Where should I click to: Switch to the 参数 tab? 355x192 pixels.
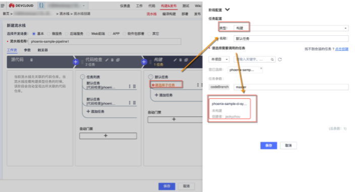(27, 50)
